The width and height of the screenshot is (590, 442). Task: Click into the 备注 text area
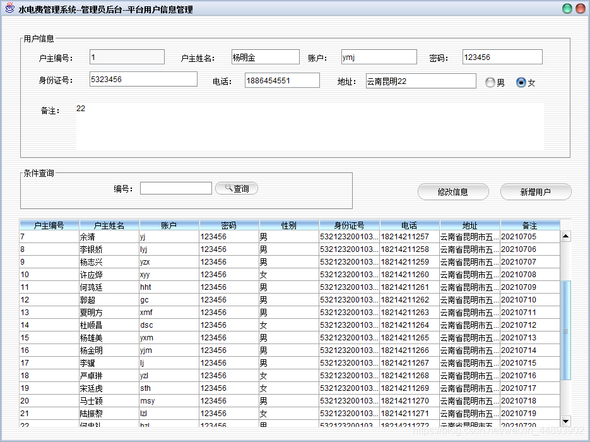[310, 126]
